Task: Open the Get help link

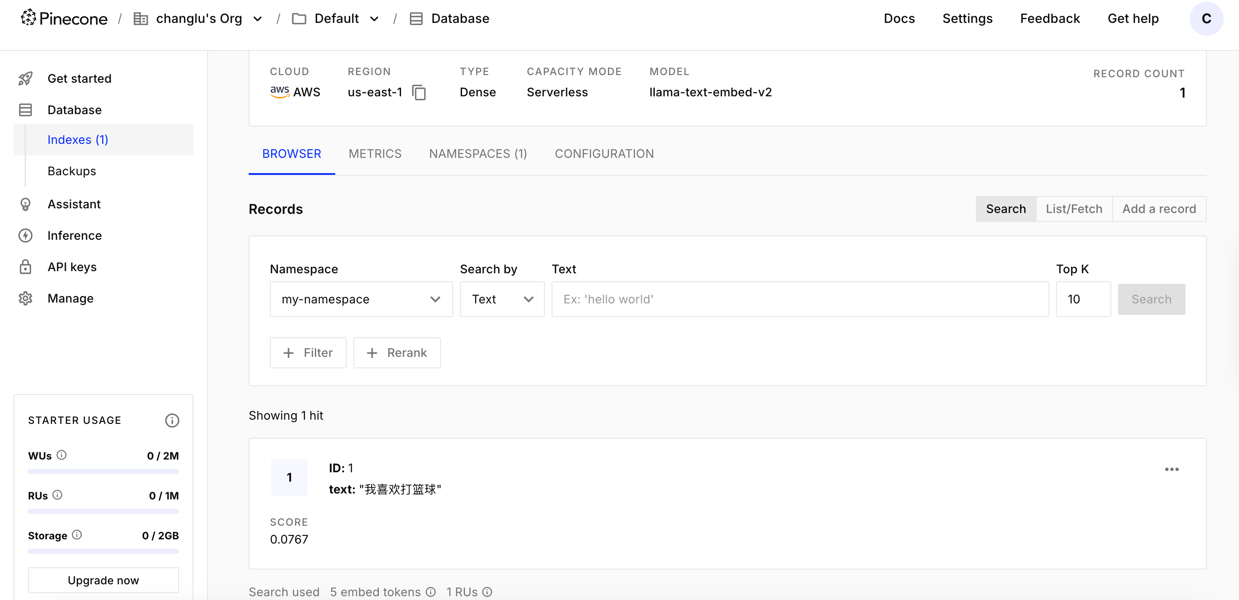Action: 1133,18
